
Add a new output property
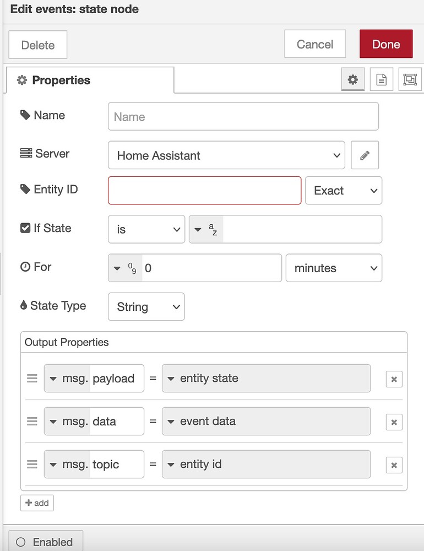[x=36, y=503]
